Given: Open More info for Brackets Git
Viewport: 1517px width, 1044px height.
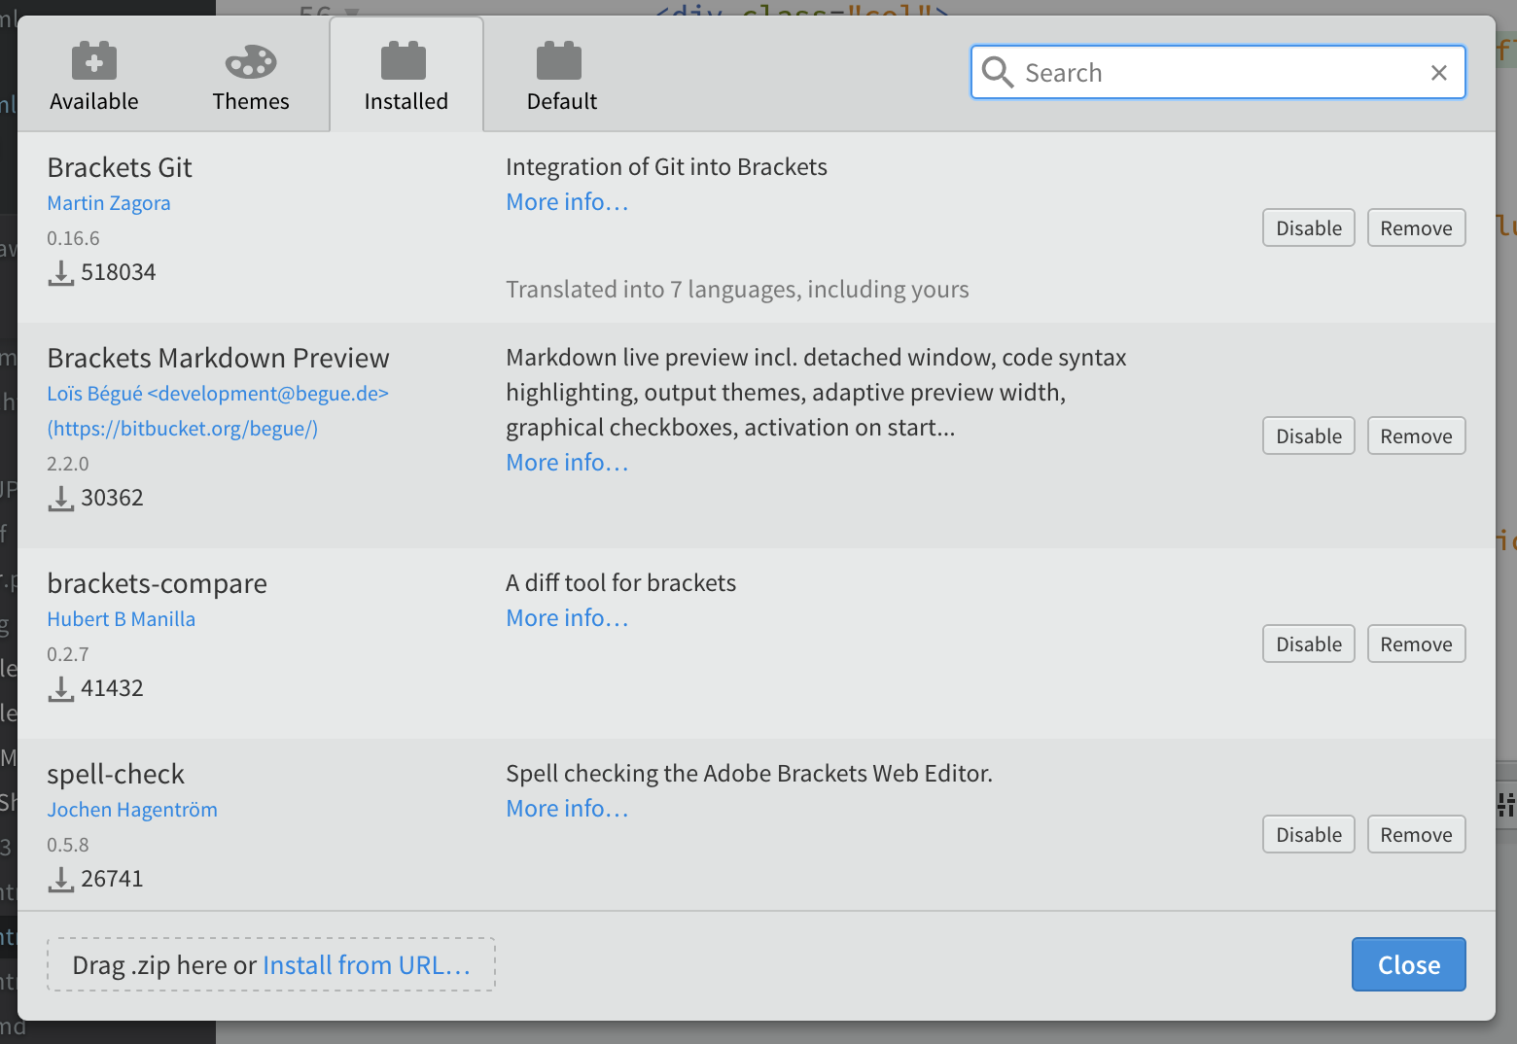Looking at the screenshot, I should (567, 202).
